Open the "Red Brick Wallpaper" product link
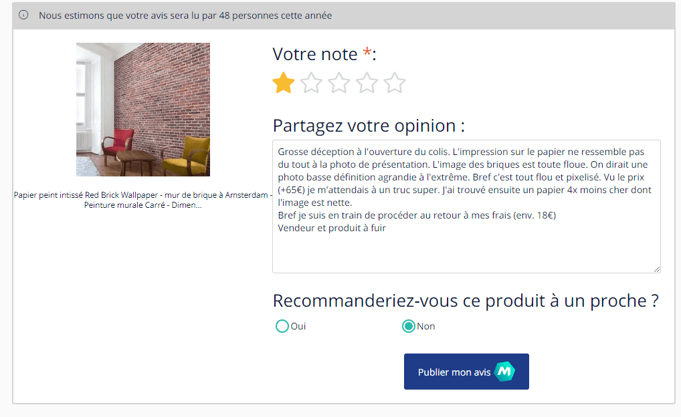Viewport: 681px width, 417px height. click(142, 200)
